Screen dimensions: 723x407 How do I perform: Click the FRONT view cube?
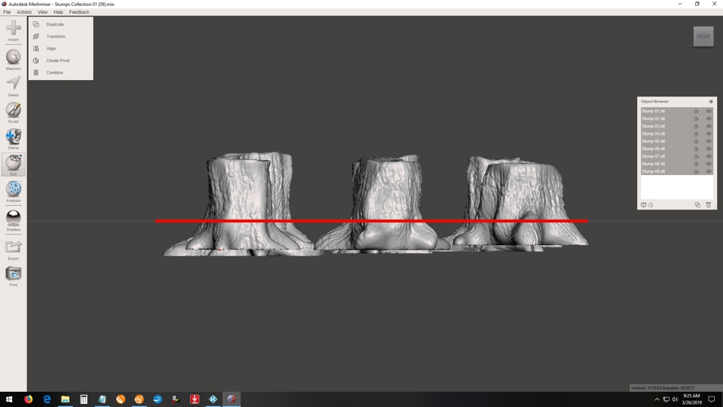[703, 36]
